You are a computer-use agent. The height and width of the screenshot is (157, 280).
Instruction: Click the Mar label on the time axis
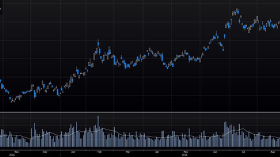(x=128, y=152)
